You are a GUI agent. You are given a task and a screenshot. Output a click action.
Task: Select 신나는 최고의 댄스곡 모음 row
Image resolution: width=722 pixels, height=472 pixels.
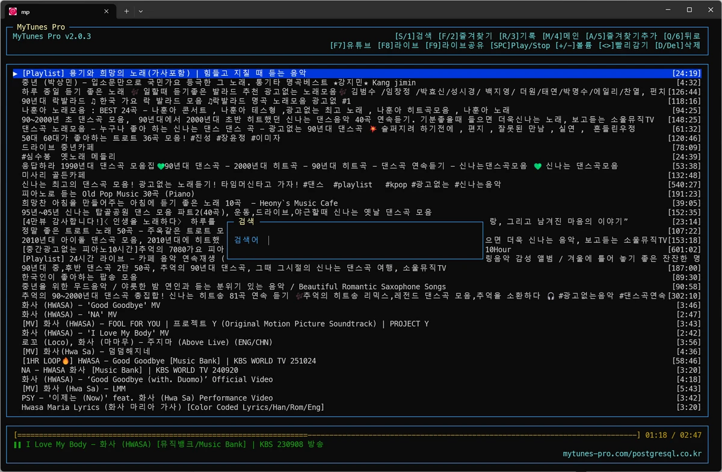(357, 185)
